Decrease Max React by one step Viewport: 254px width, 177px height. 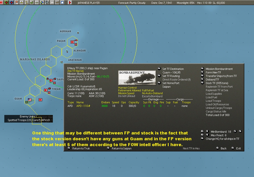(207, 135)
